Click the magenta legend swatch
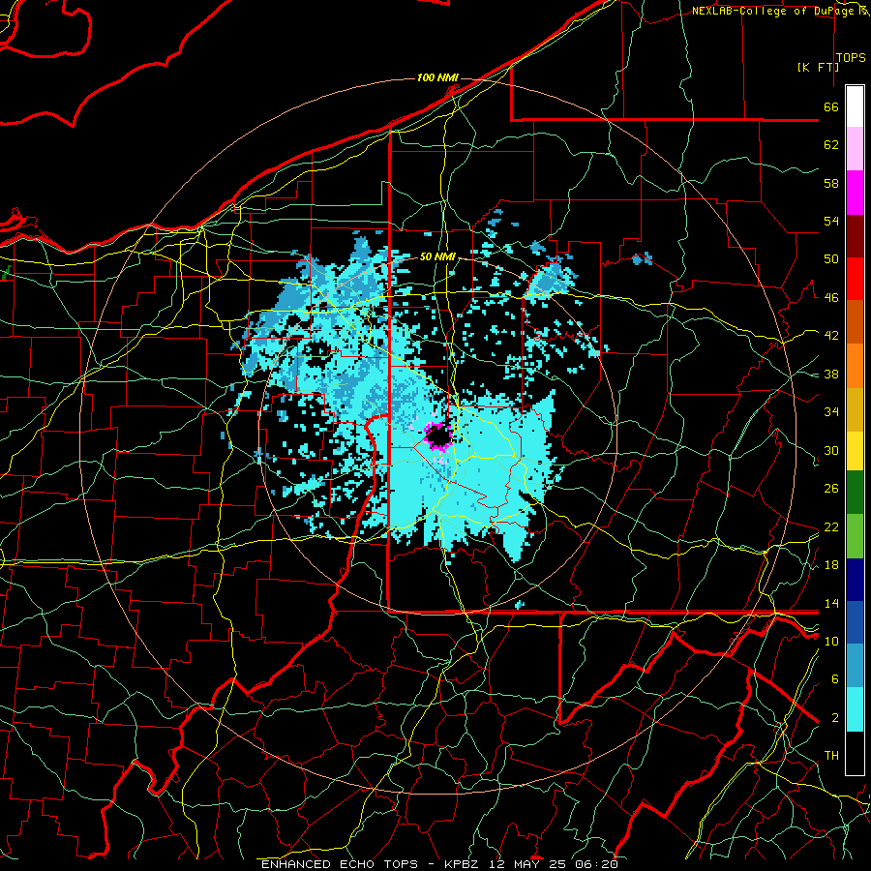 (x=855, y=193)
